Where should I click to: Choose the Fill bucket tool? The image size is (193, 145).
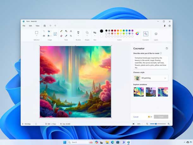[x=66, y=31]
